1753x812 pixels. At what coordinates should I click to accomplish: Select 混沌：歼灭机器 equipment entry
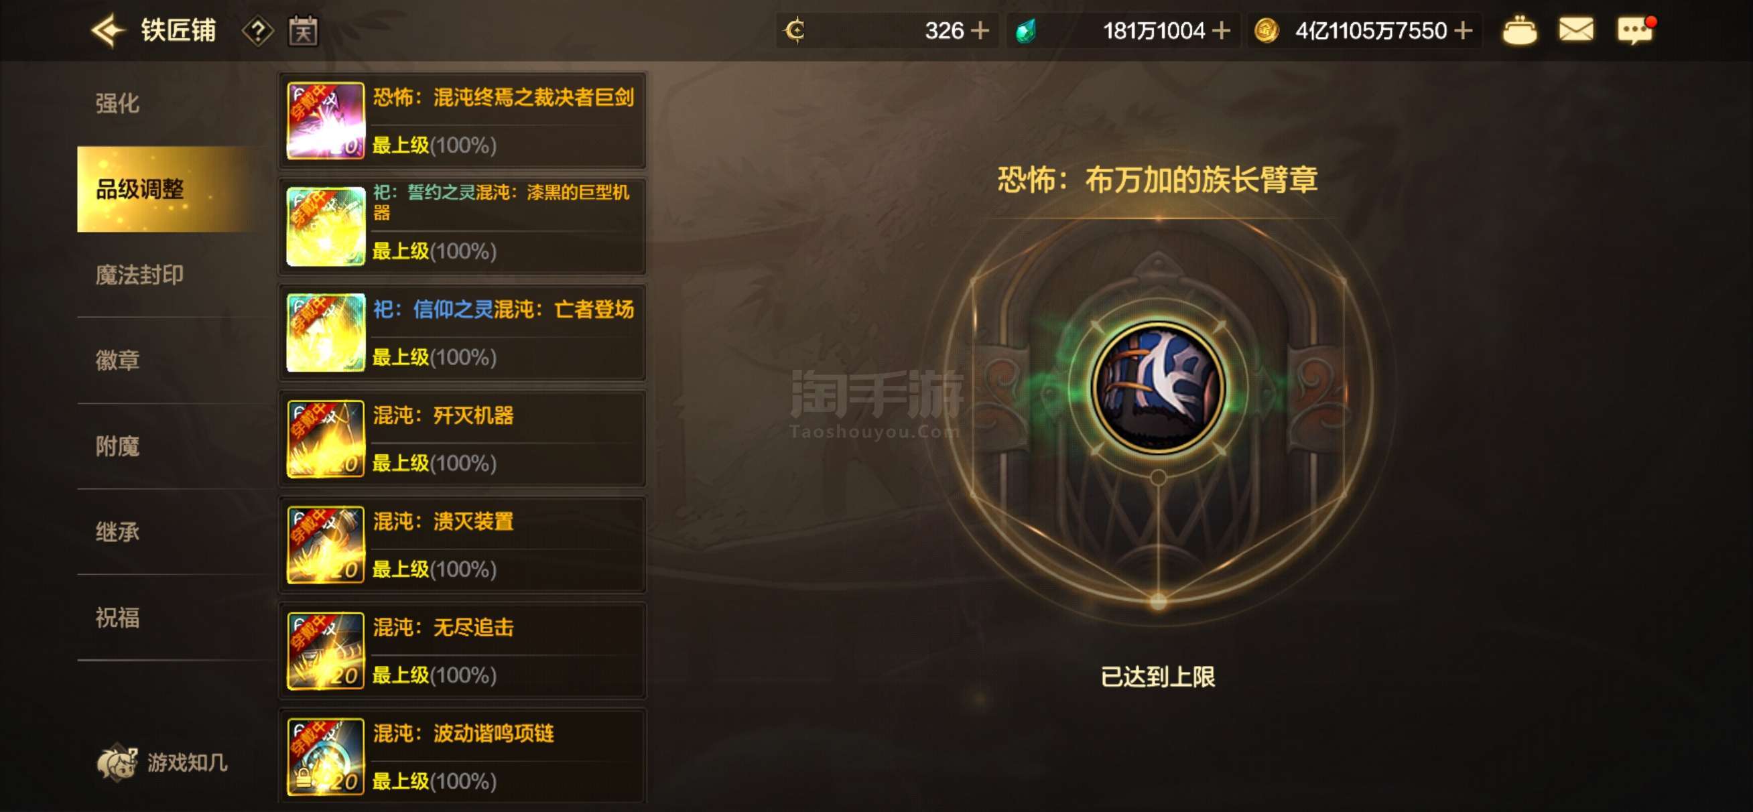[x=462, y=439]
